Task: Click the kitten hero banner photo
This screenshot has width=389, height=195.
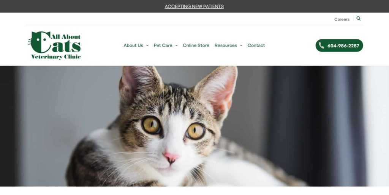Action: (x=194, y=126)
